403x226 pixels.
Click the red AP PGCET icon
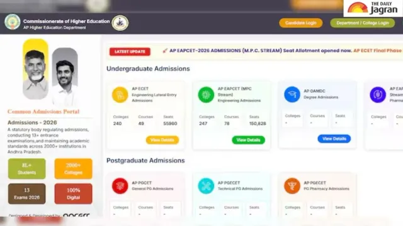pyautogui.click(x=120, y=186)
